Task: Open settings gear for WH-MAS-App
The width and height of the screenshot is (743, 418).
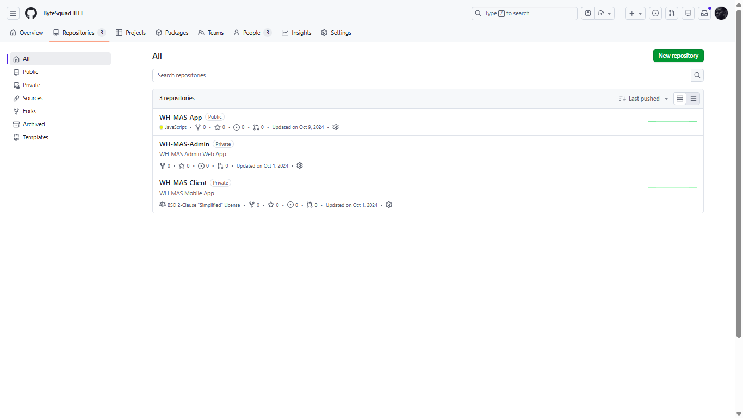Action: click(x=336, y=127)
